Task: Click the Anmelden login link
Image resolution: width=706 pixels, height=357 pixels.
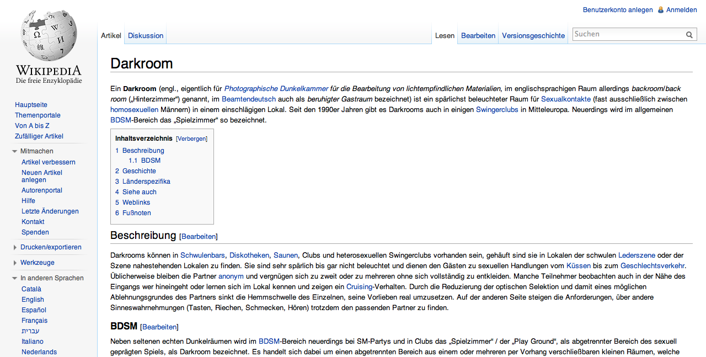Action: [x=682, y=10]
